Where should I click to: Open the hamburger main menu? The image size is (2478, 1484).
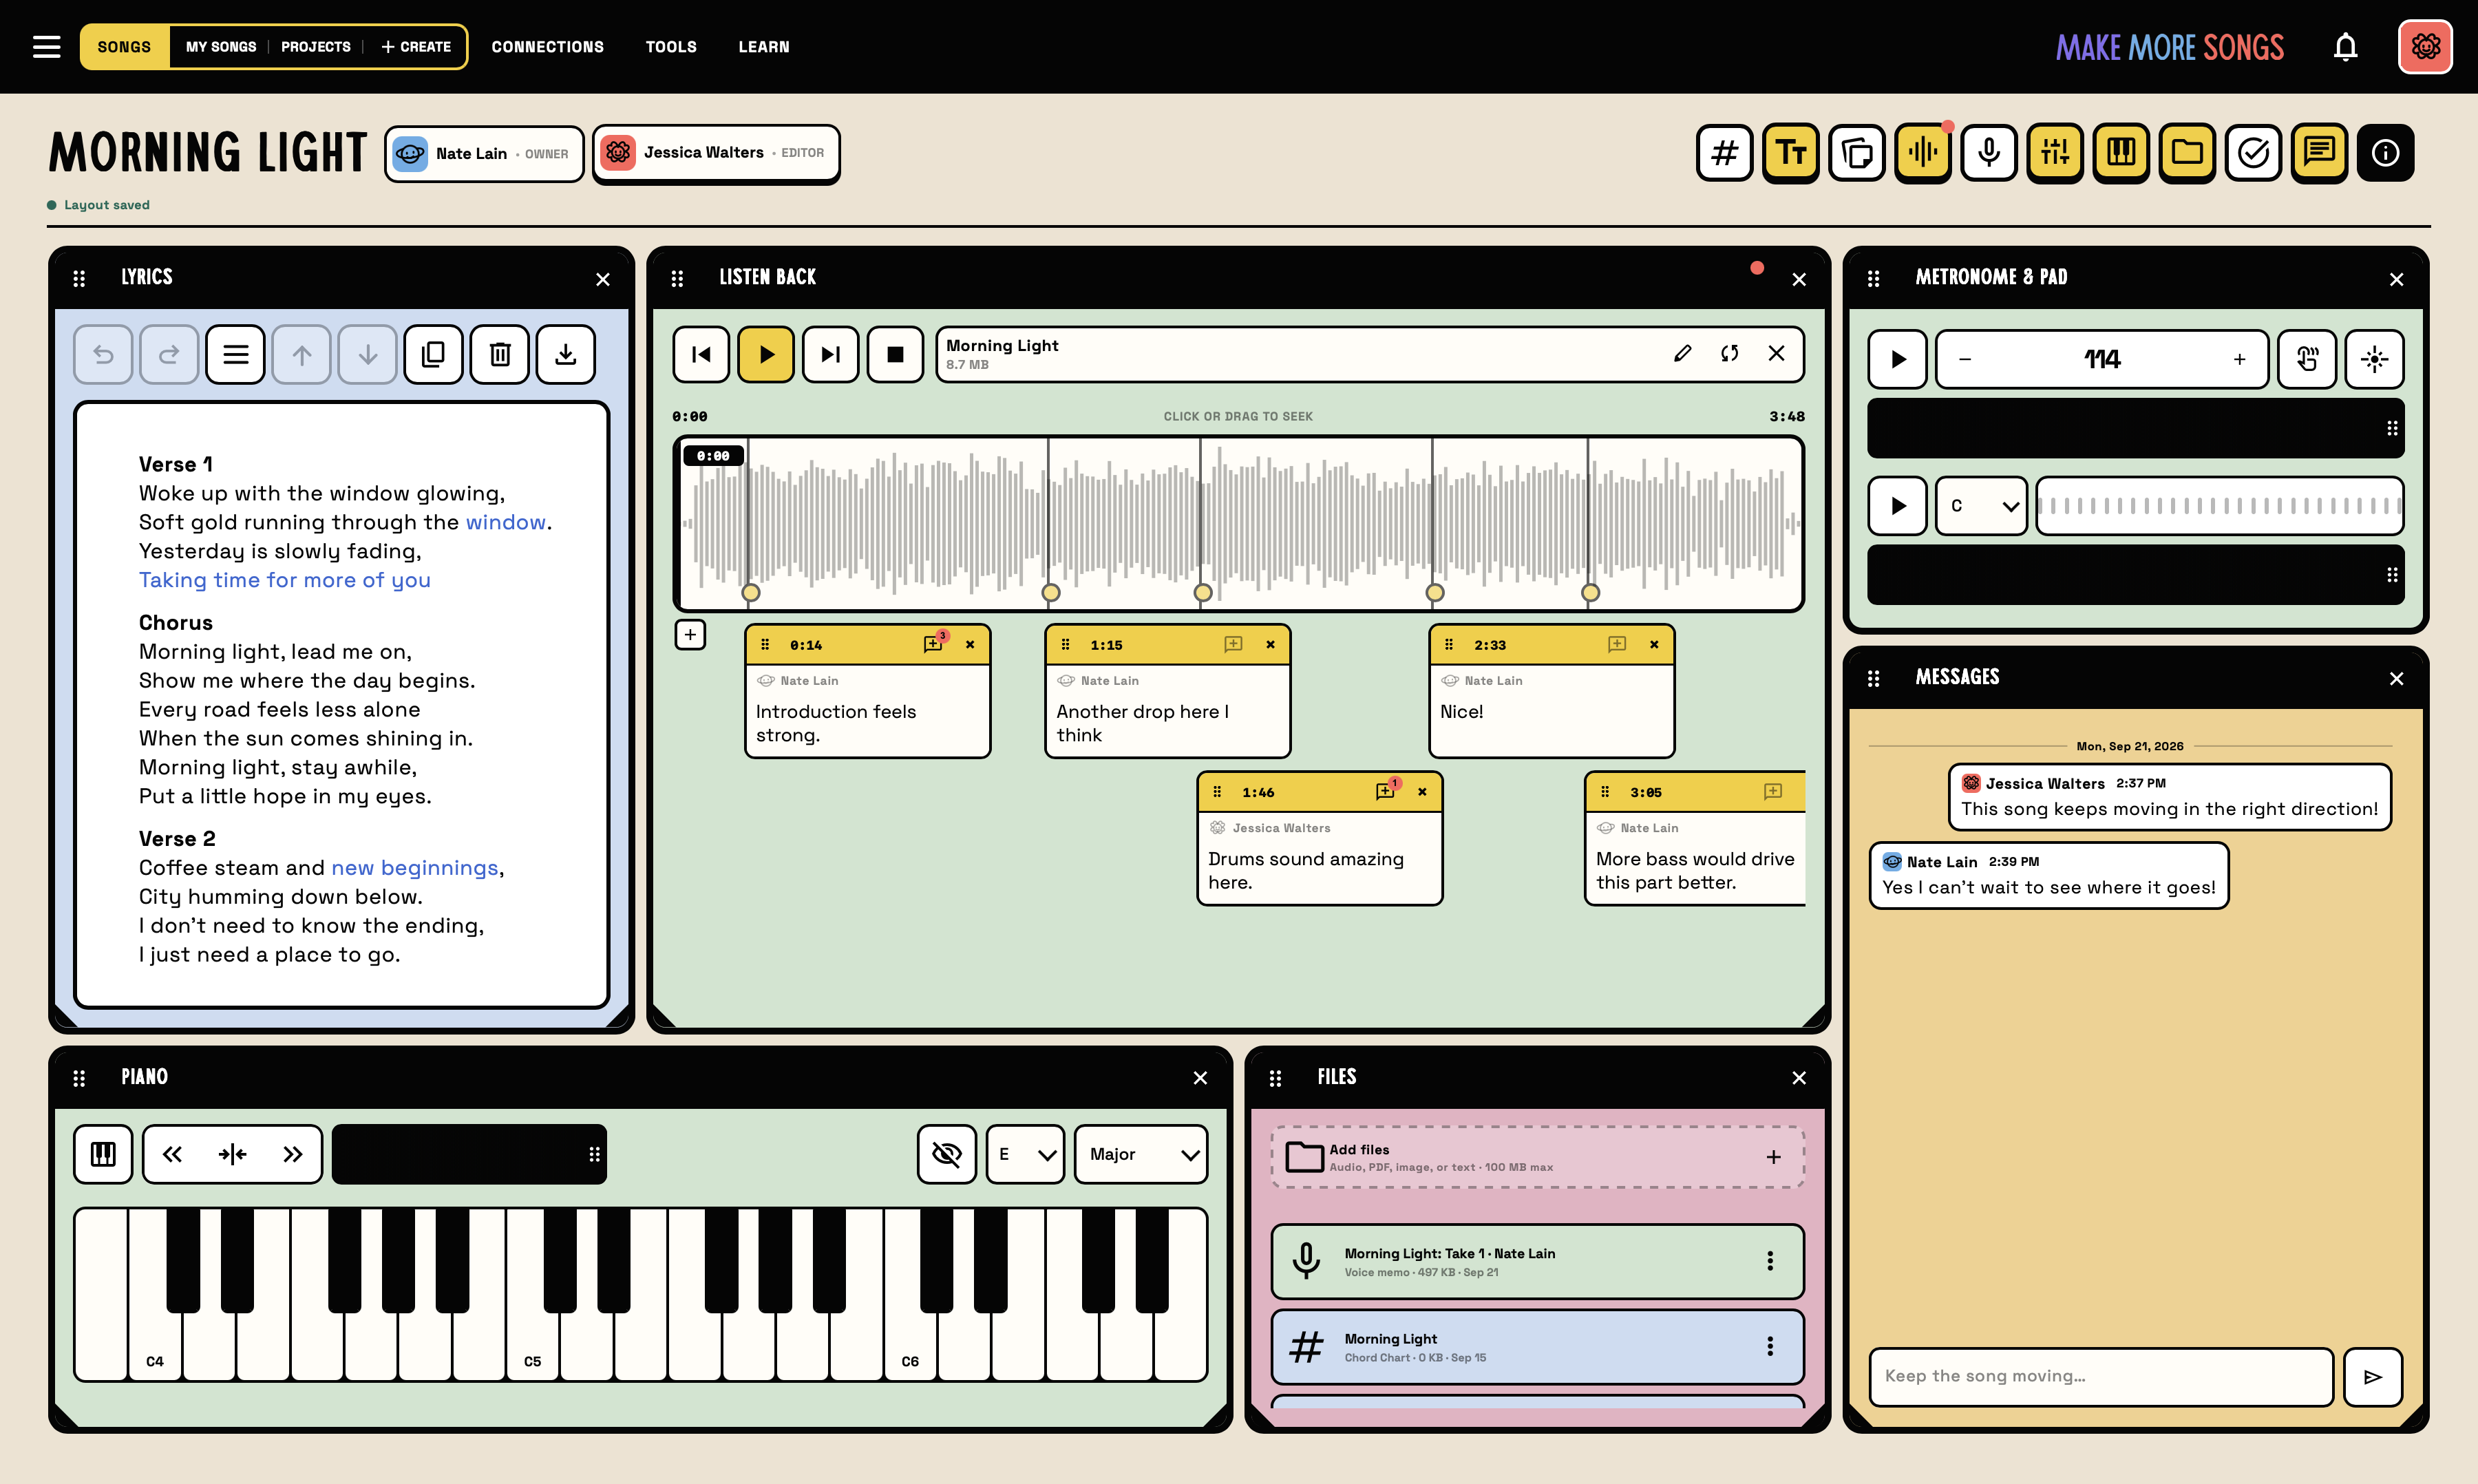click(46, 47)
